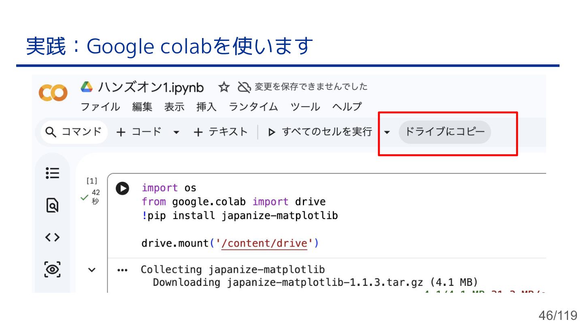This screenshot has width=583, height=328.
Task: Click the slide page number 46/119
Action: pyautogui.click(x=557, y=315)
